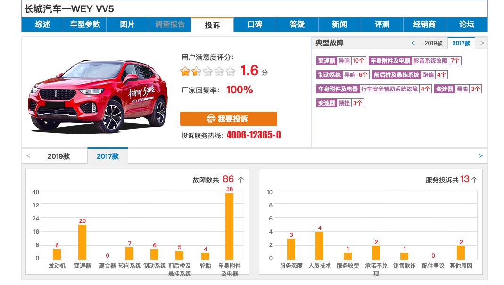Open the 口碑 tab
The height and width of the screenshot is (285, 504).
[255, 24]
